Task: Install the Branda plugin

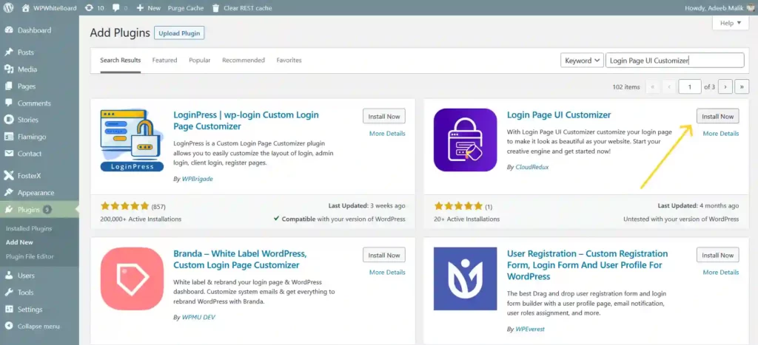Action: (x=384, y=256)
